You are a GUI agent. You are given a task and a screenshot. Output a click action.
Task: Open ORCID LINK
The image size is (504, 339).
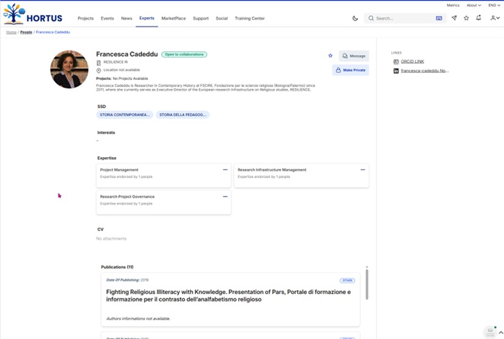tap(412, 61)
